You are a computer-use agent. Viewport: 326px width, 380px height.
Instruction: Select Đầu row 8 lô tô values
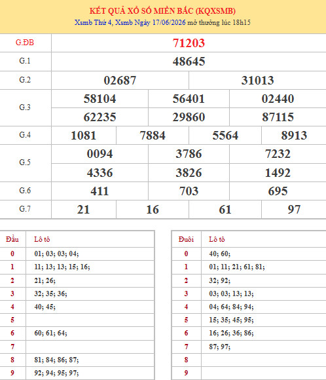(56, 360)
